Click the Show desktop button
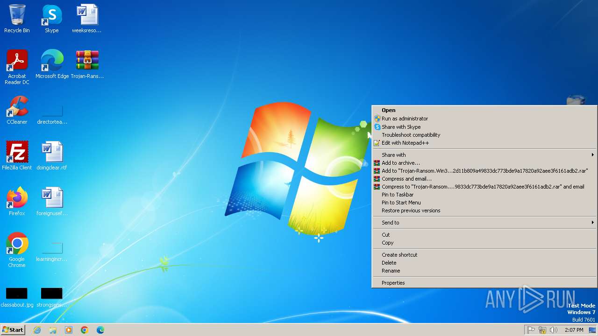The image size is (598, 336). pos(592,330)
